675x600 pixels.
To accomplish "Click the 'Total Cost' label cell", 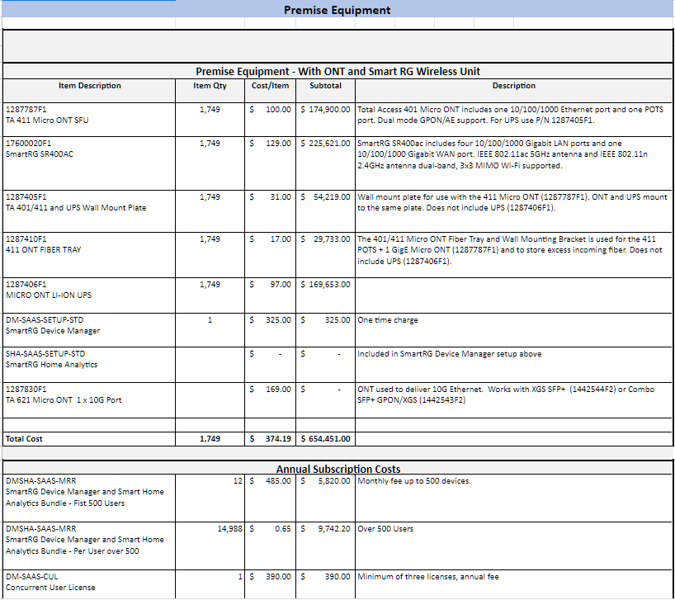I will pos(89,438).
